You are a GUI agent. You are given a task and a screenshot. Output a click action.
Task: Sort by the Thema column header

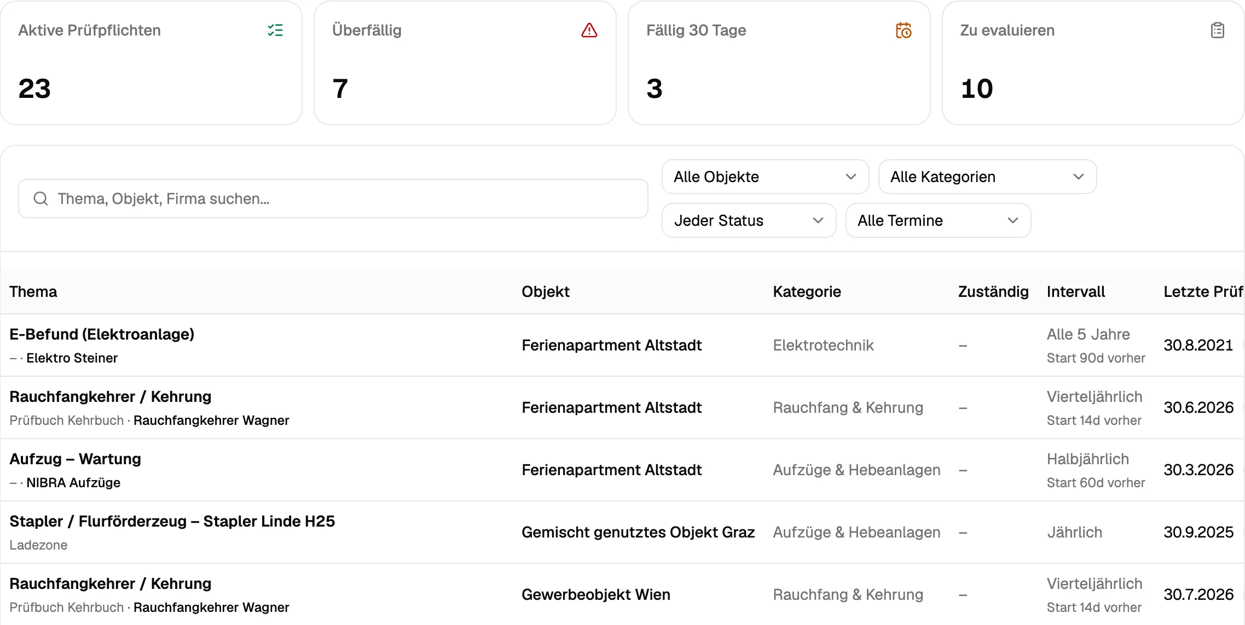tap(33, 291)
